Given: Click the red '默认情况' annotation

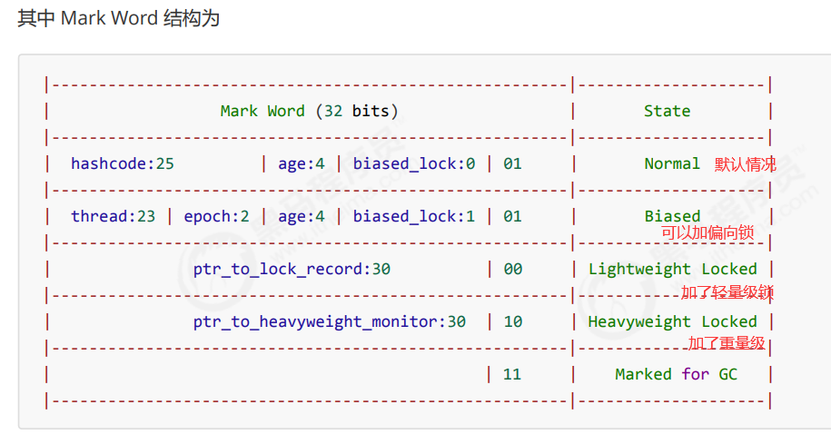Looking at the screenshot, I should click(x=745, y=164).
